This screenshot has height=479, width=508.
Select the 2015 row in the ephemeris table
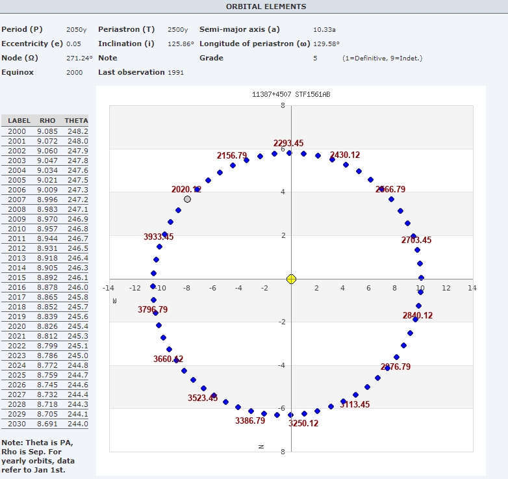point(44,278)
